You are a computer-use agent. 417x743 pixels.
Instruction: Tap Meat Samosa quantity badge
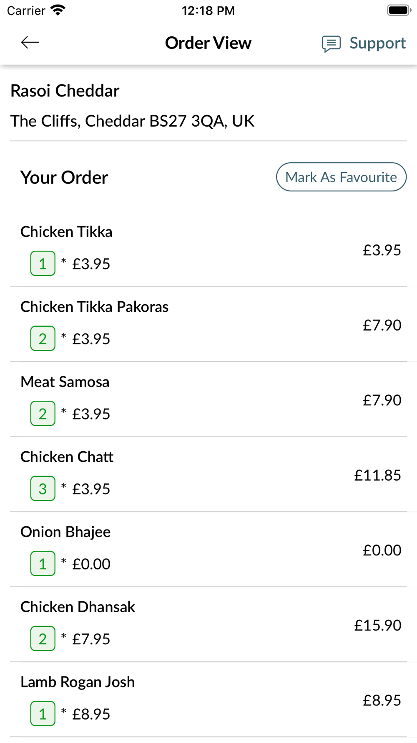pos(43,413)
